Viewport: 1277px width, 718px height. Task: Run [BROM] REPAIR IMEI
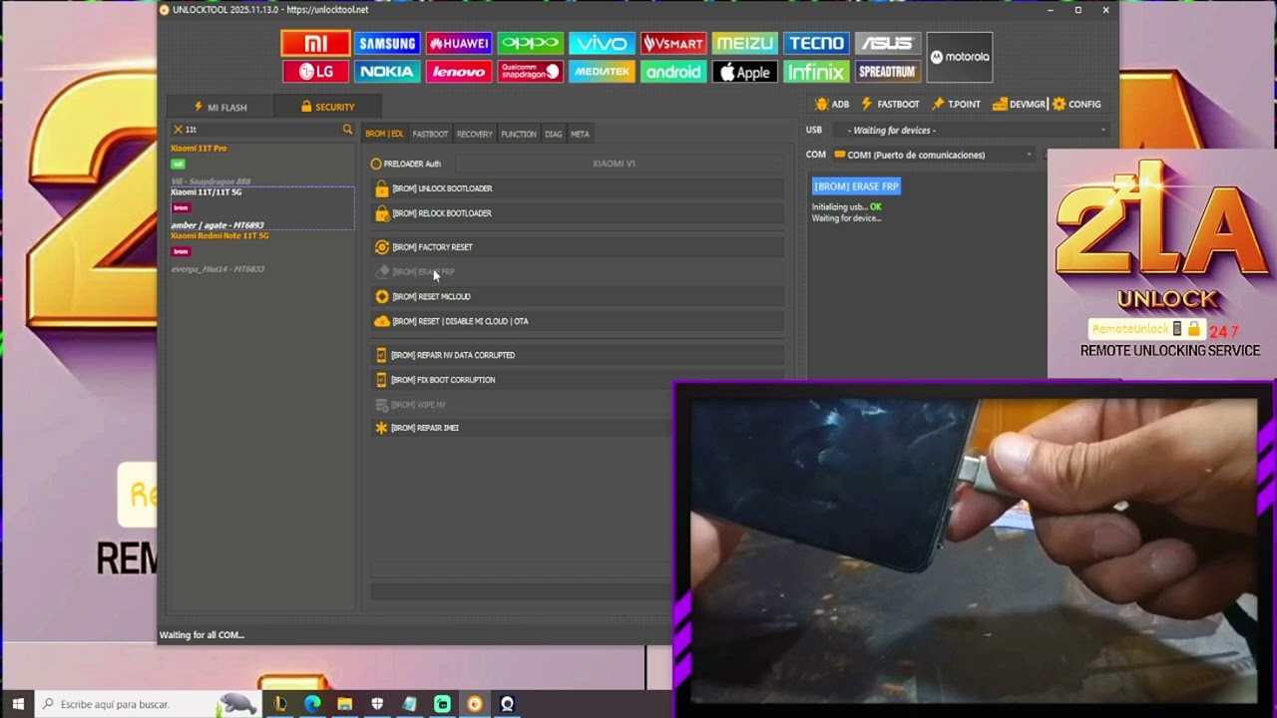522,428
